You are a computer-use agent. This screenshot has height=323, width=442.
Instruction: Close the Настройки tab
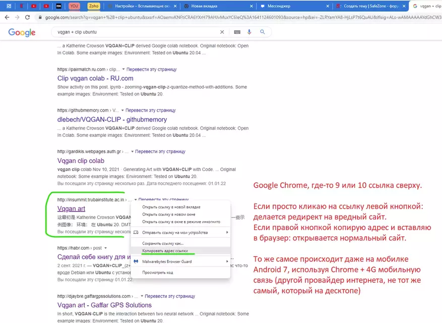175,6
